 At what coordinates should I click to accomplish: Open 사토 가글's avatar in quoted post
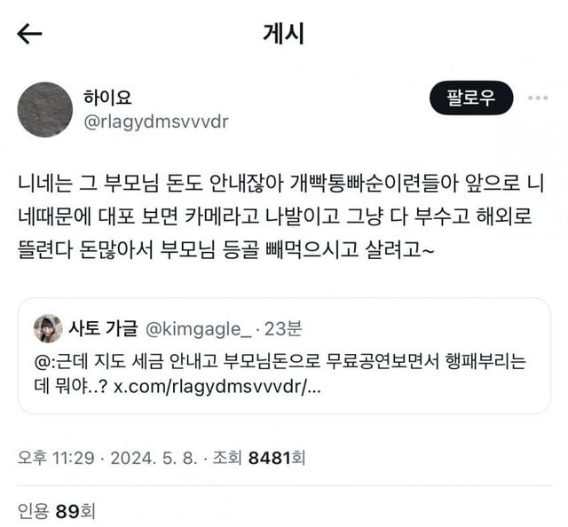coord(48,328)
